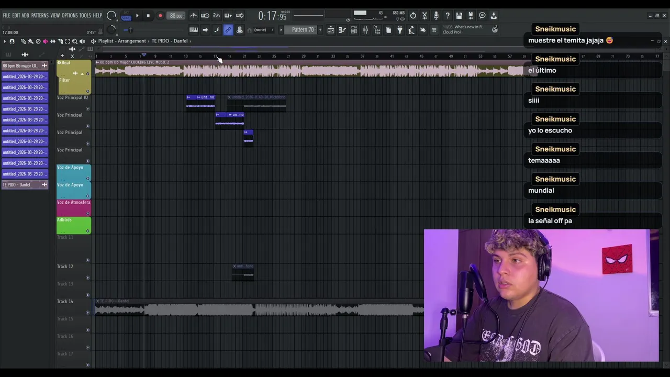Toggle multilink to controllers (highlighted link icon)
Image resolution: width=670 pixels, height=377 pixels.
228,30
